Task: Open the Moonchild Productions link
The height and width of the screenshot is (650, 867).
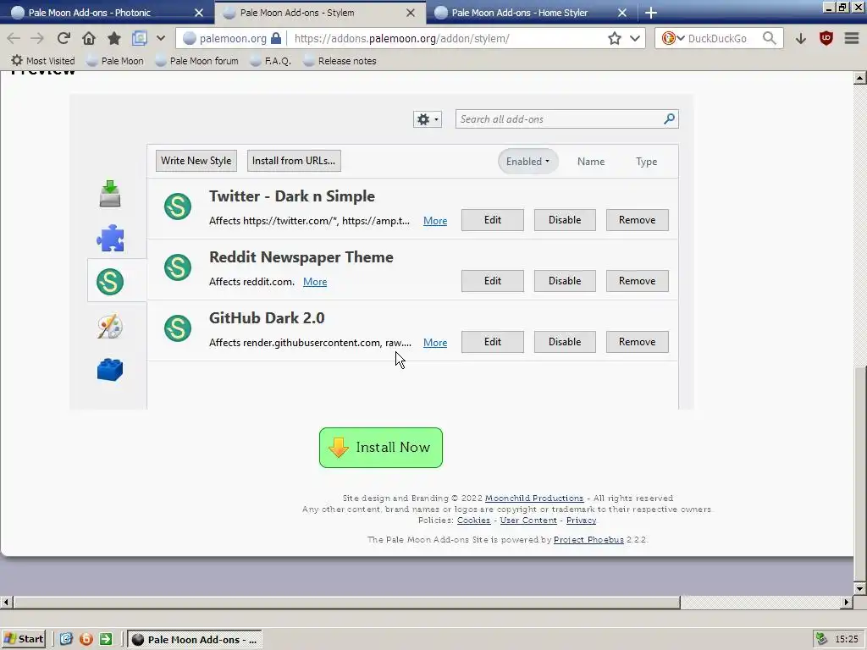Action: (534, 498)
